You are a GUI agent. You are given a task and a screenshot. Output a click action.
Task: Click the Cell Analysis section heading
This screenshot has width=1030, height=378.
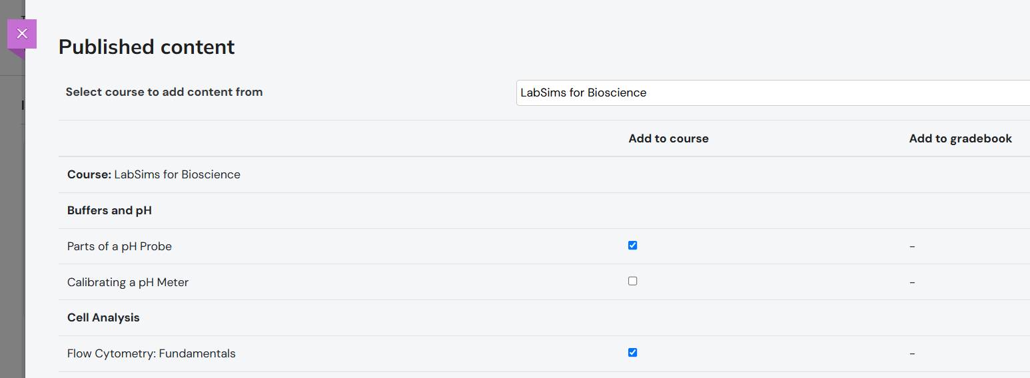[103, 317]
